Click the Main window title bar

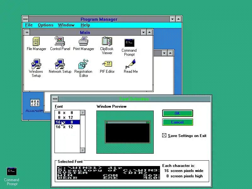85,32
